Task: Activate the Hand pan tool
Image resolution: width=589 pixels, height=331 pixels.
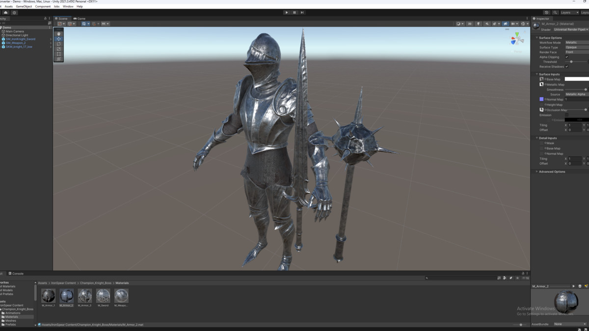Action: (58, 34)
